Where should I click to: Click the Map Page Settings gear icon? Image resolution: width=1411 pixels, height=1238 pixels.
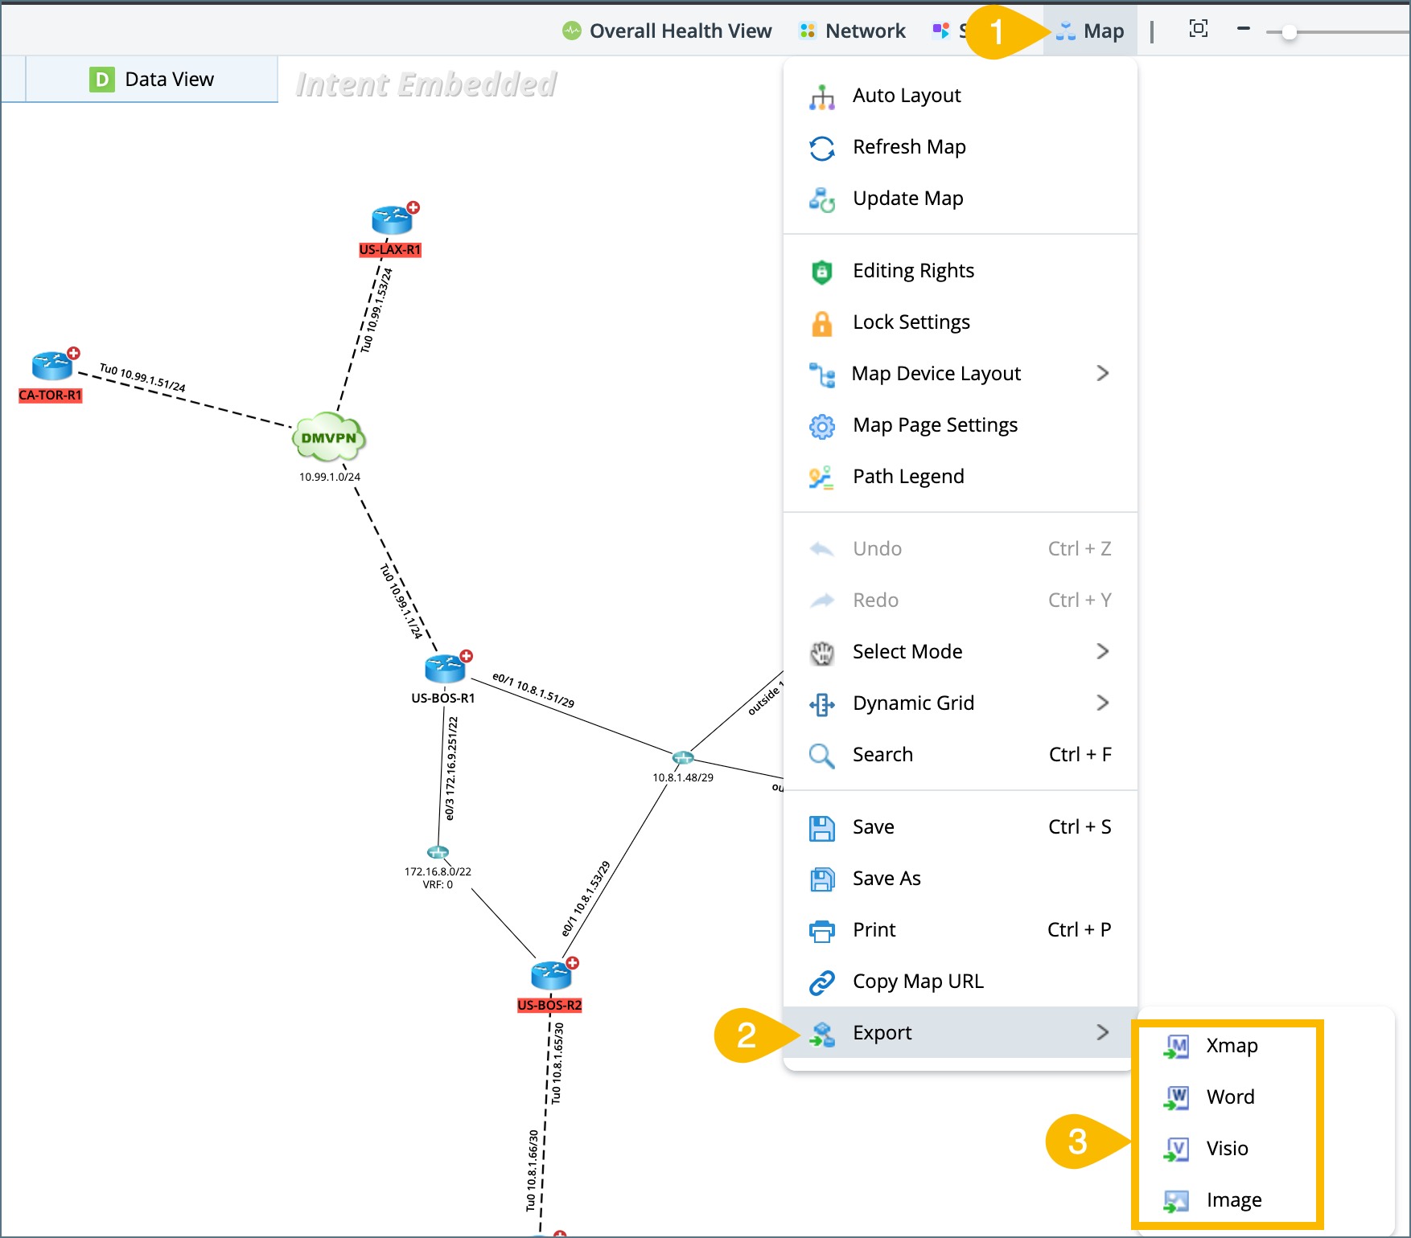coord(821,426)
